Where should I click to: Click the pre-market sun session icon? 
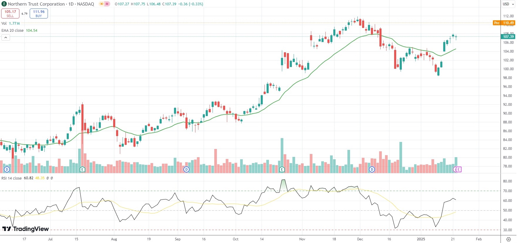click(101, 4)
